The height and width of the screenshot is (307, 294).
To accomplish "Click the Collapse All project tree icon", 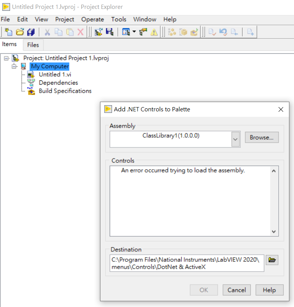I will tap(110, 32).
